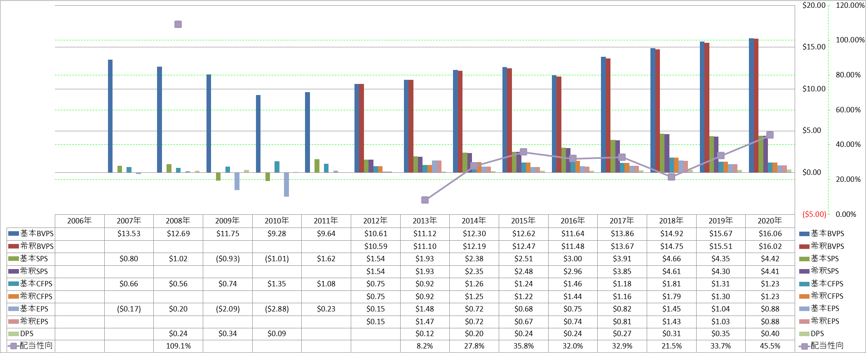The image size is (866, 353).
Task: Click the $16.02 希釈BVPS cell for 2020
Action: pyautogui.click(x=770, y=246)
